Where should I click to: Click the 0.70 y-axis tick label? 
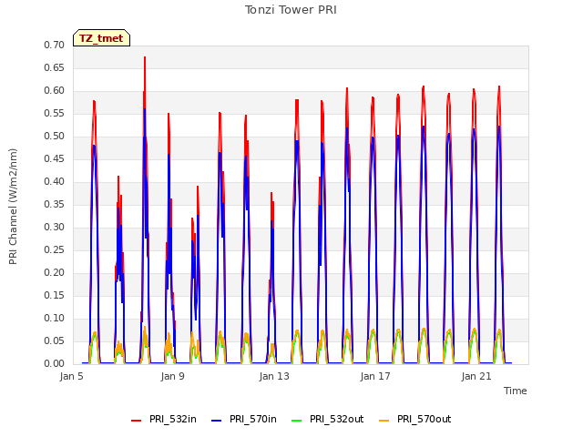55,45
